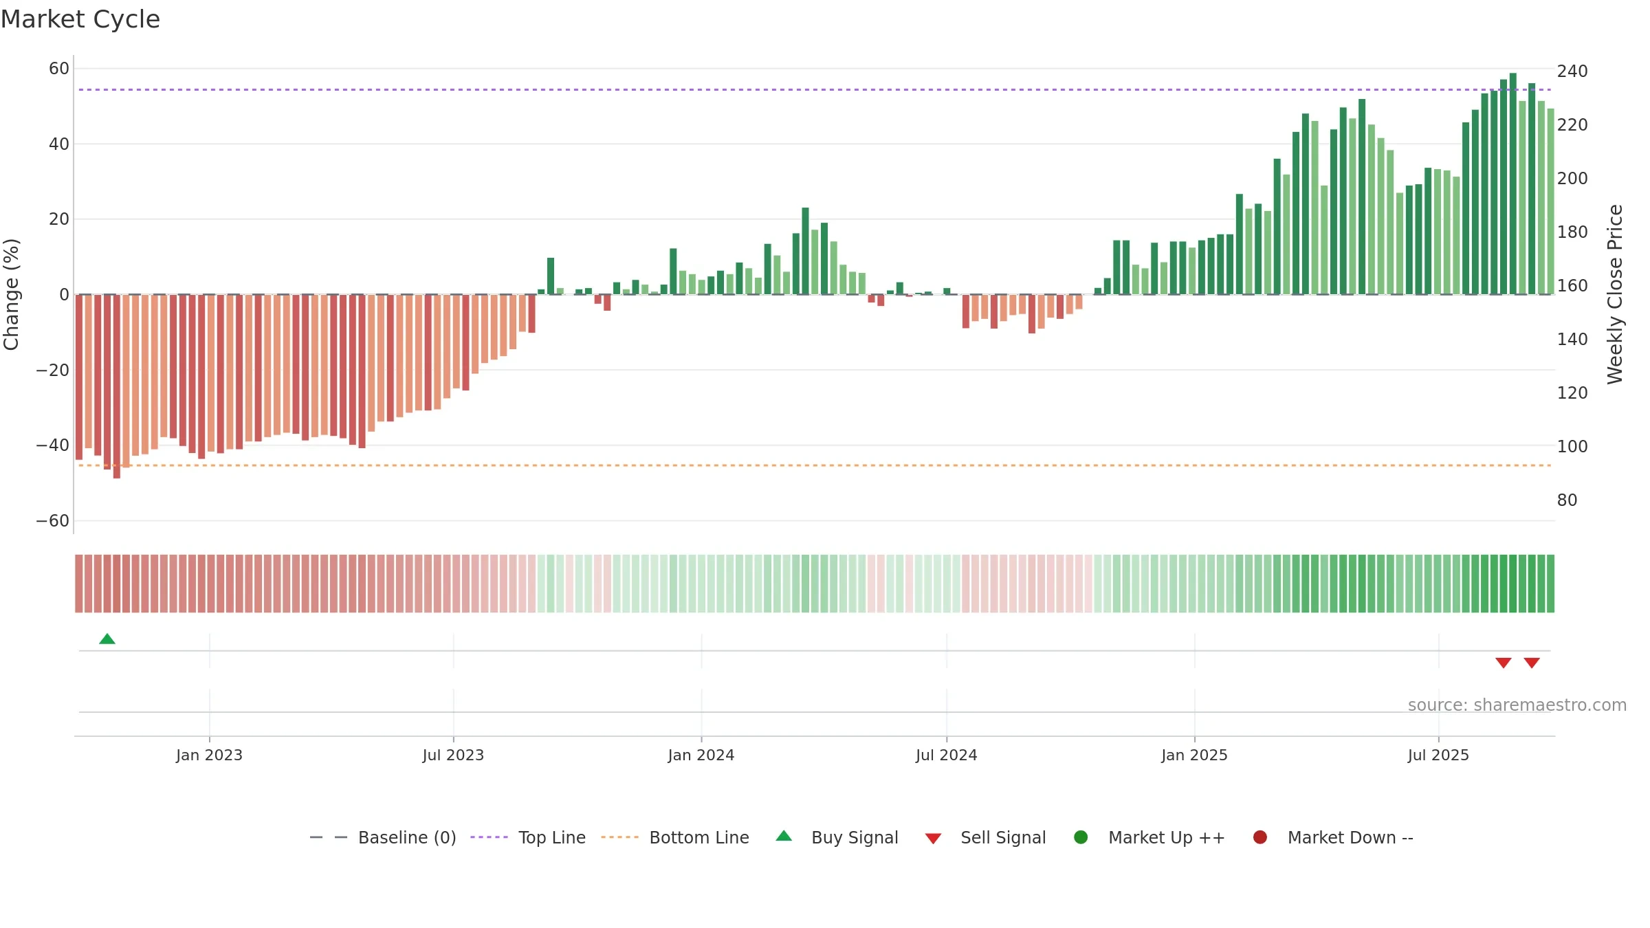Click the purple dotted Top Line in chart
The width and height of the screenshot is (1650, 928).
pos(815,89)
